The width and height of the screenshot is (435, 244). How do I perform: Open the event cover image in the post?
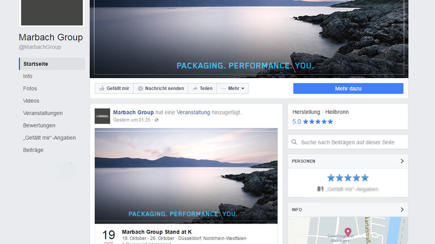[x=186, y=175]
